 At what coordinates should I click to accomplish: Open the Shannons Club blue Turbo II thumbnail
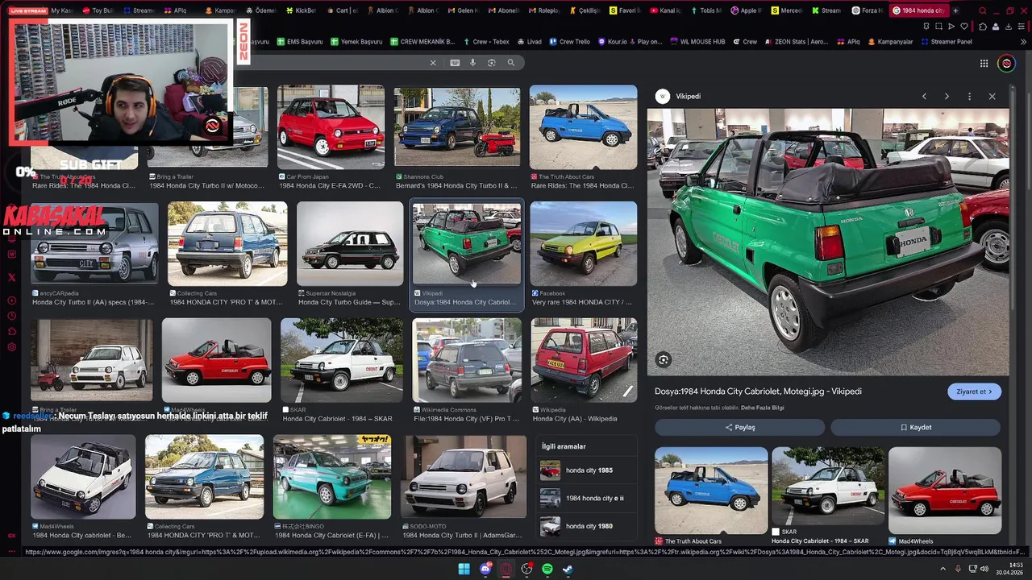click(457, 126)
